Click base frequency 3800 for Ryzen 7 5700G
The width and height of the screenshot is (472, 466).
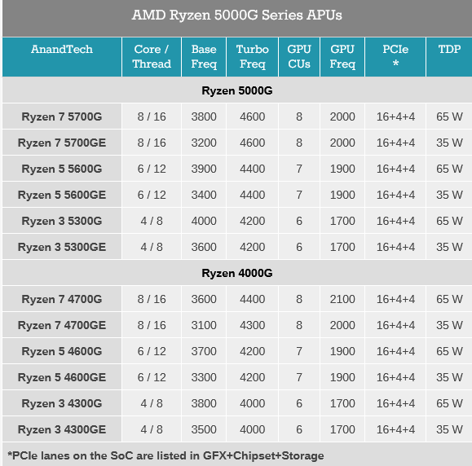(x=204, y=116)
